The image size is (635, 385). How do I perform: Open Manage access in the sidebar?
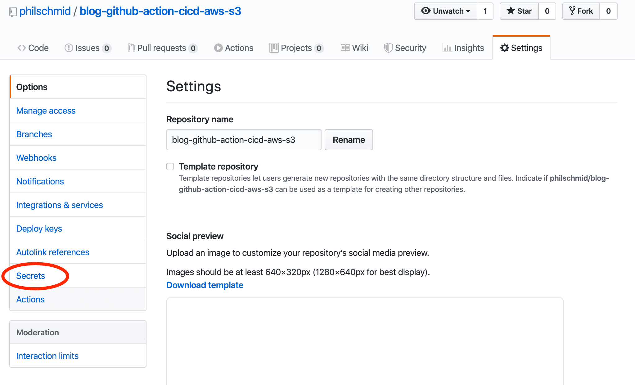pyautogui.click(x=78, y=111)
